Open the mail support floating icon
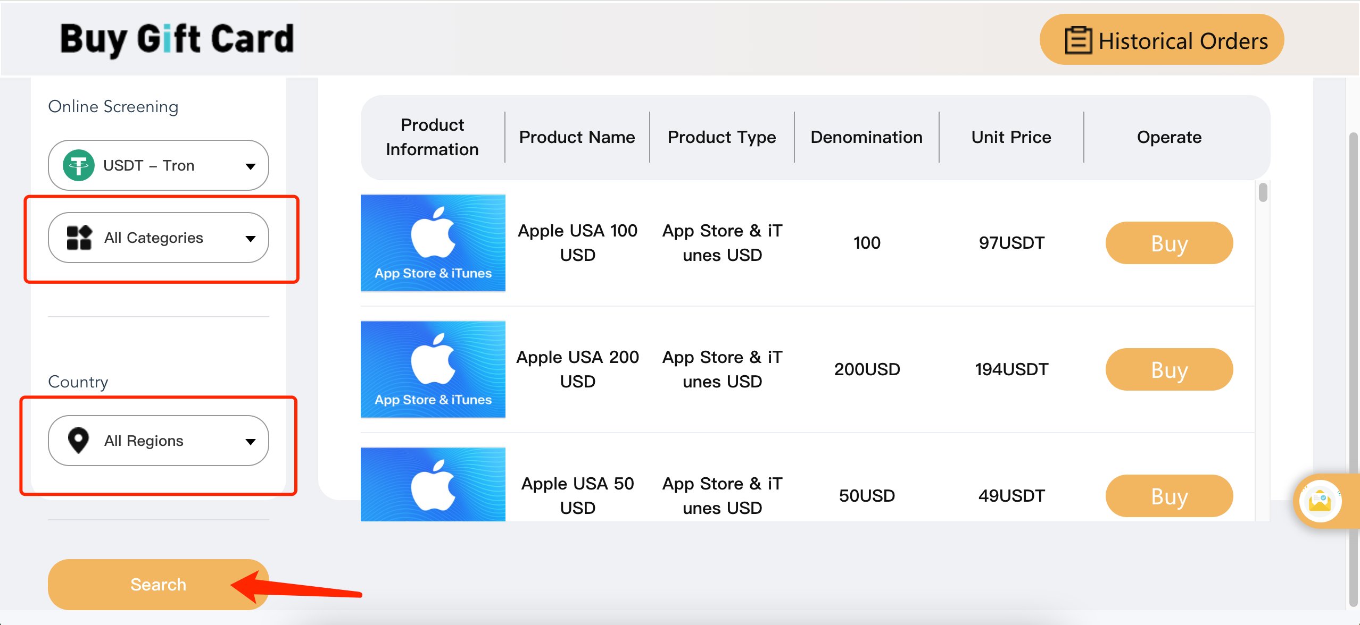1360x625 pixels. pos(1320,501)
